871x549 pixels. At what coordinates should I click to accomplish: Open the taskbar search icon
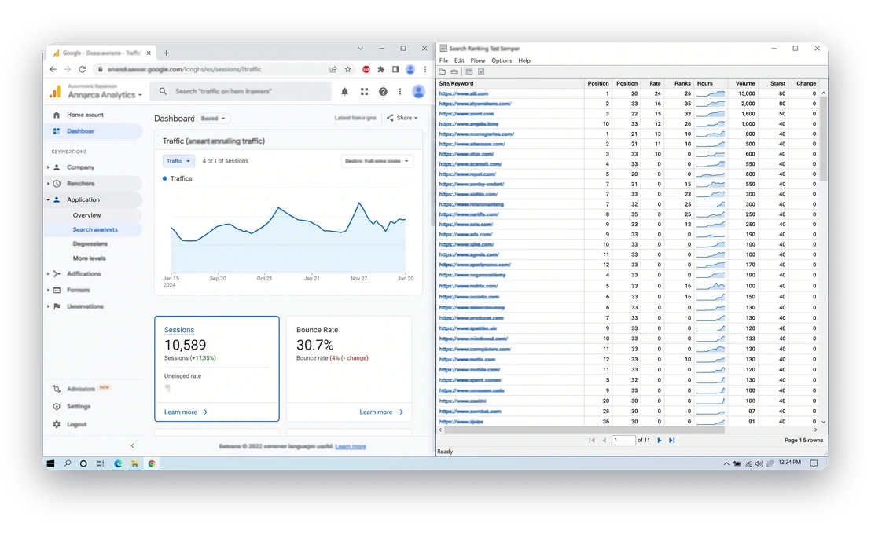[68, 463]
